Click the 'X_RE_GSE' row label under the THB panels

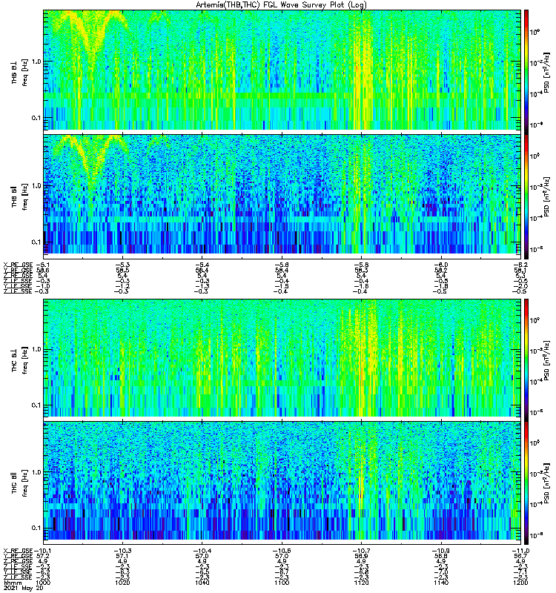(x=19, y=265)
